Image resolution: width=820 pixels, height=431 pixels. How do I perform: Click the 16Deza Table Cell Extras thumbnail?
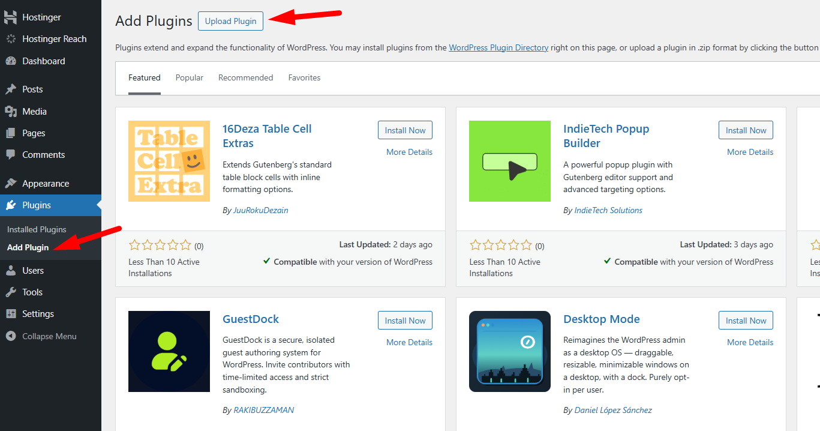point(169,161)
